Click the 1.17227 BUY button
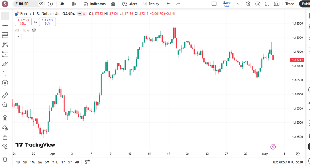 48,22
